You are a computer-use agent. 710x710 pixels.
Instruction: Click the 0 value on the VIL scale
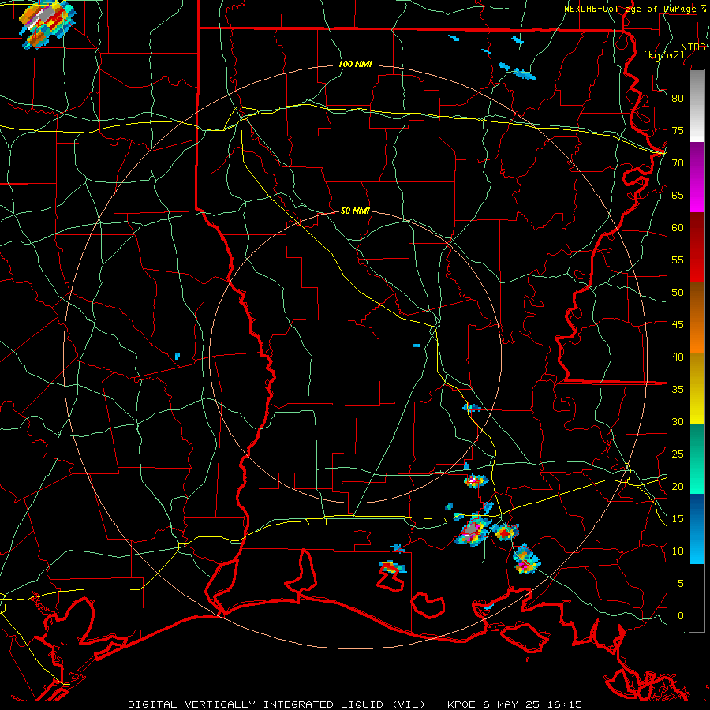coord(681,616)
